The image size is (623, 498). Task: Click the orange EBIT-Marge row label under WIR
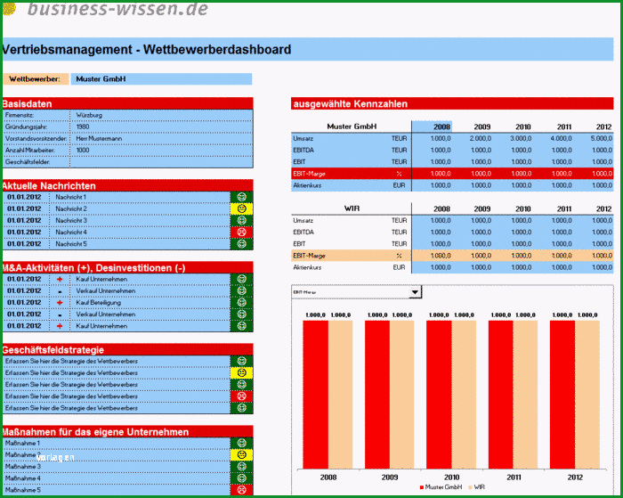(x=309, y=256)
